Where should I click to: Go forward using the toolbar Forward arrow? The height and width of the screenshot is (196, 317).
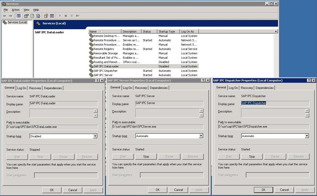11,16
